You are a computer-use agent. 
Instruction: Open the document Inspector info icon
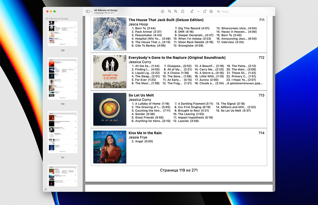tap(162, 12)
